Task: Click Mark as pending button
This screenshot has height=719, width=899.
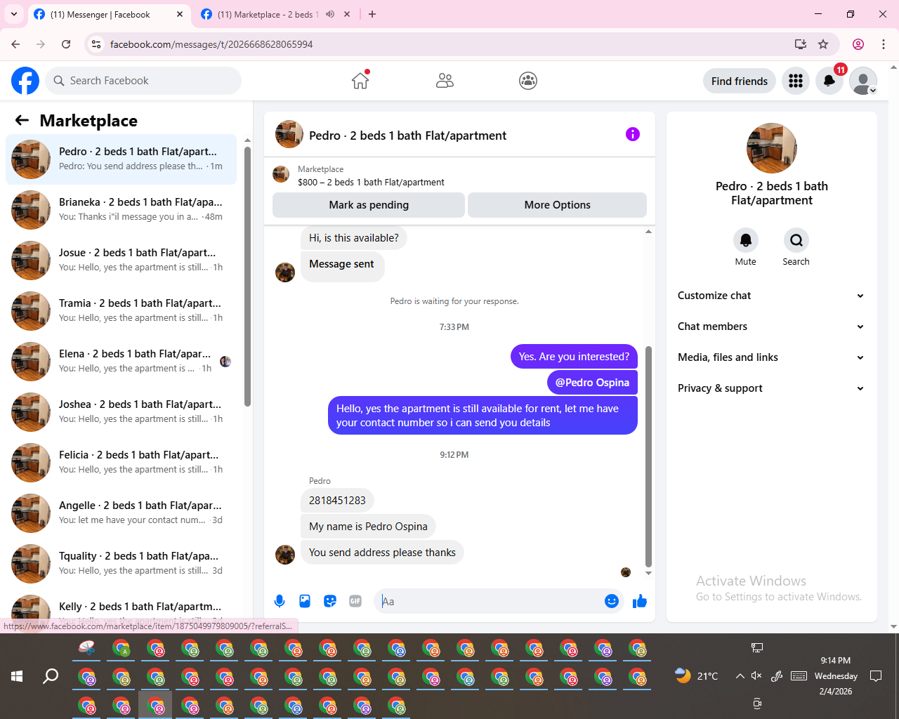Action: tap(369, 205)
